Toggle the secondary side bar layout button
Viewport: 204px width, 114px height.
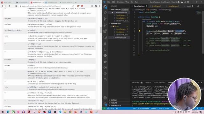coord(185,2)
